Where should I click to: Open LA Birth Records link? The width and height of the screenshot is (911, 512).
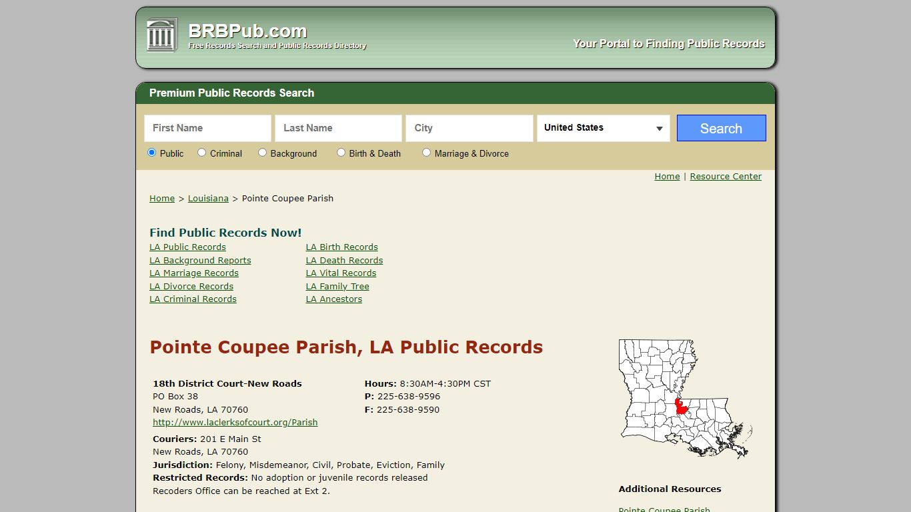(341, 247)
